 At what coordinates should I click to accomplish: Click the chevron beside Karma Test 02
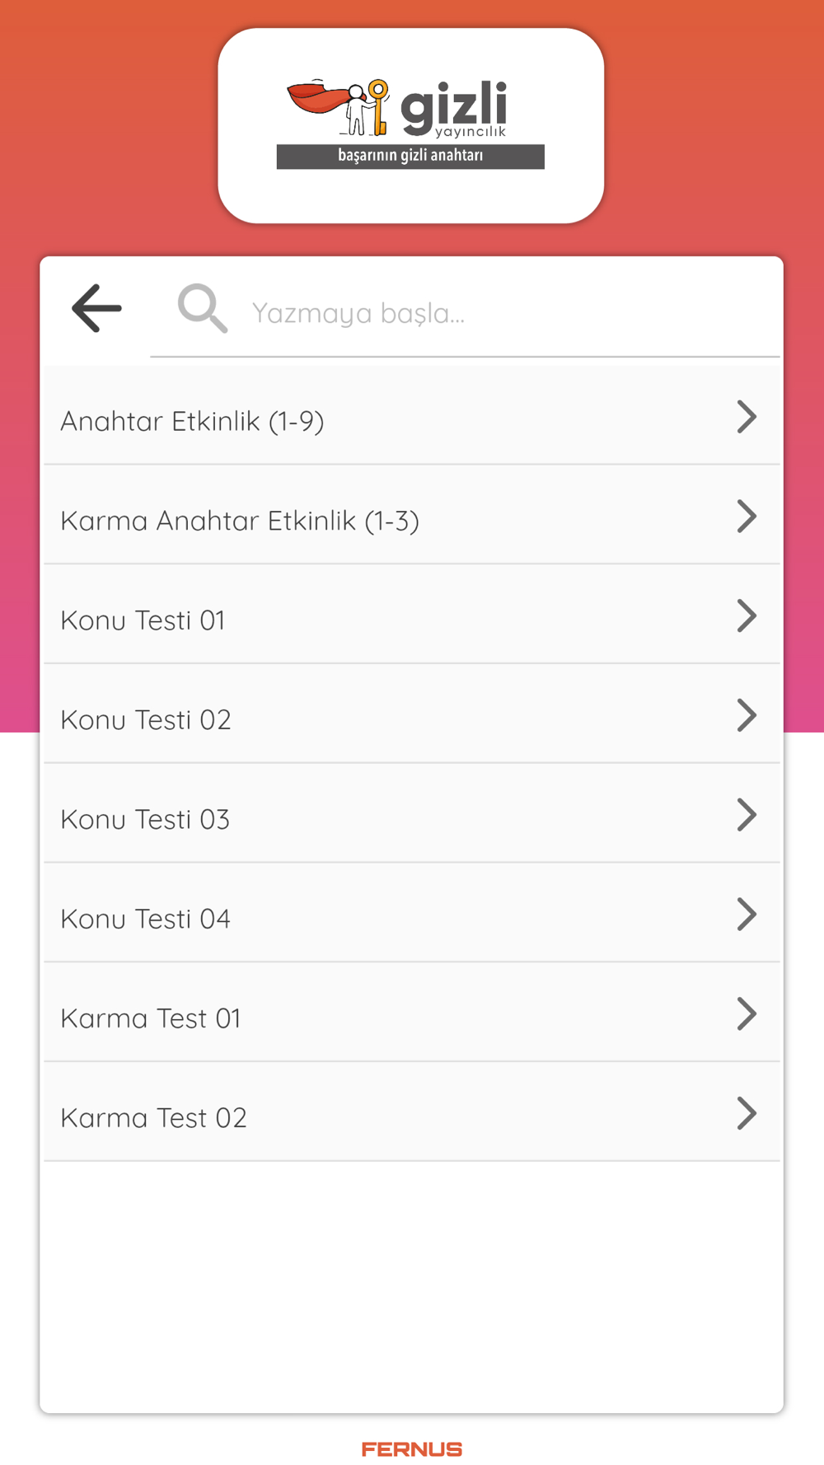pos(747,1114)
